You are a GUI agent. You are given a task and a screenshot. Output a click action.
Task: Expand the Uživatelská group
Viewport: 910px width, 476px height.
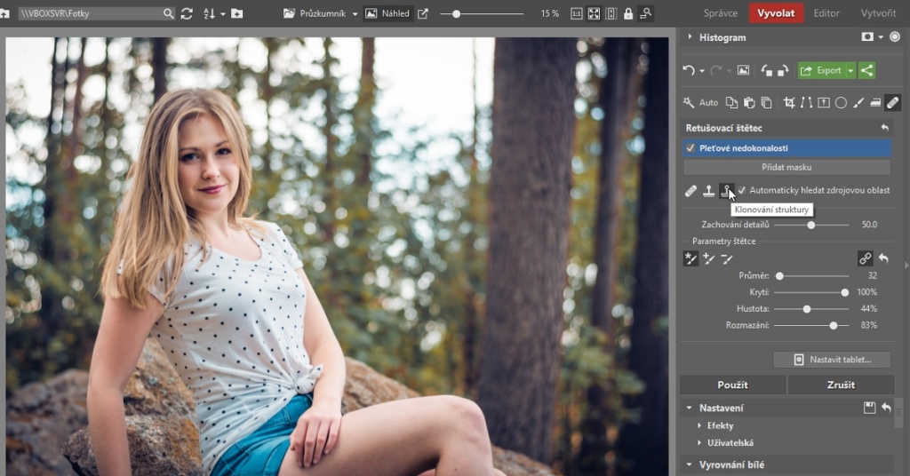click(x=699, y=443)
